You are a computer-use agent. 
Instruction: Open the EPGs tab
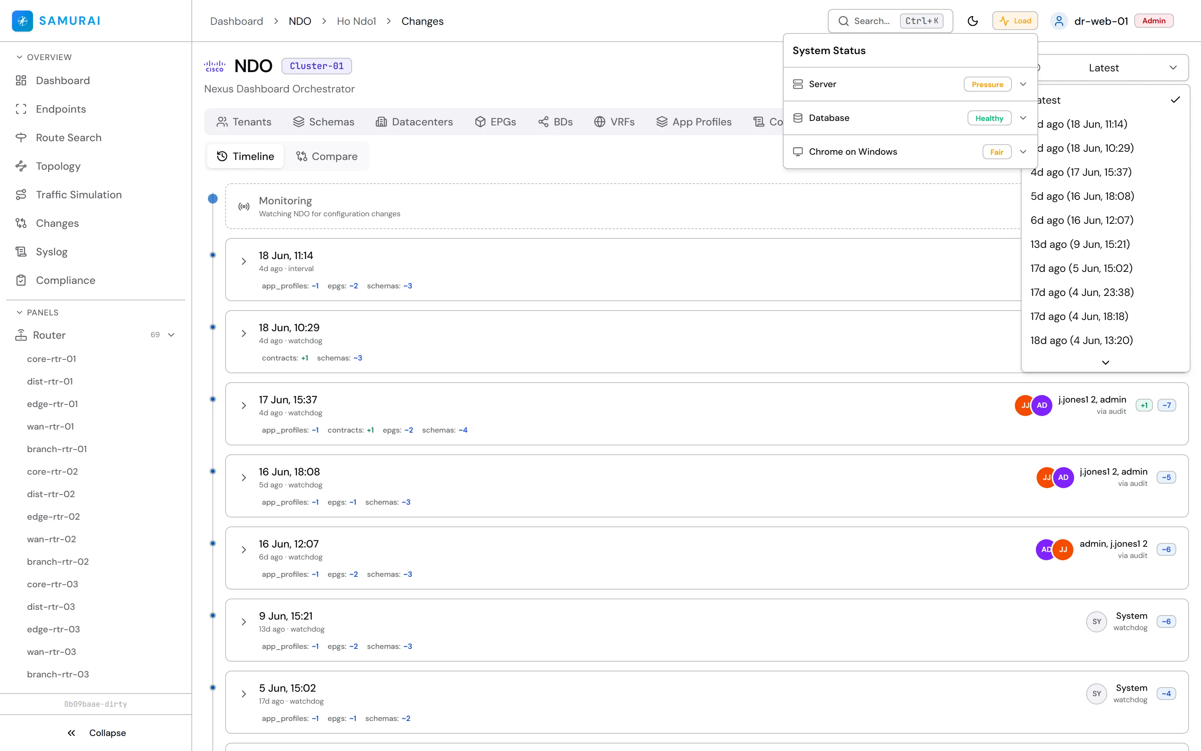pyautogui.click(x=495, y=122)
